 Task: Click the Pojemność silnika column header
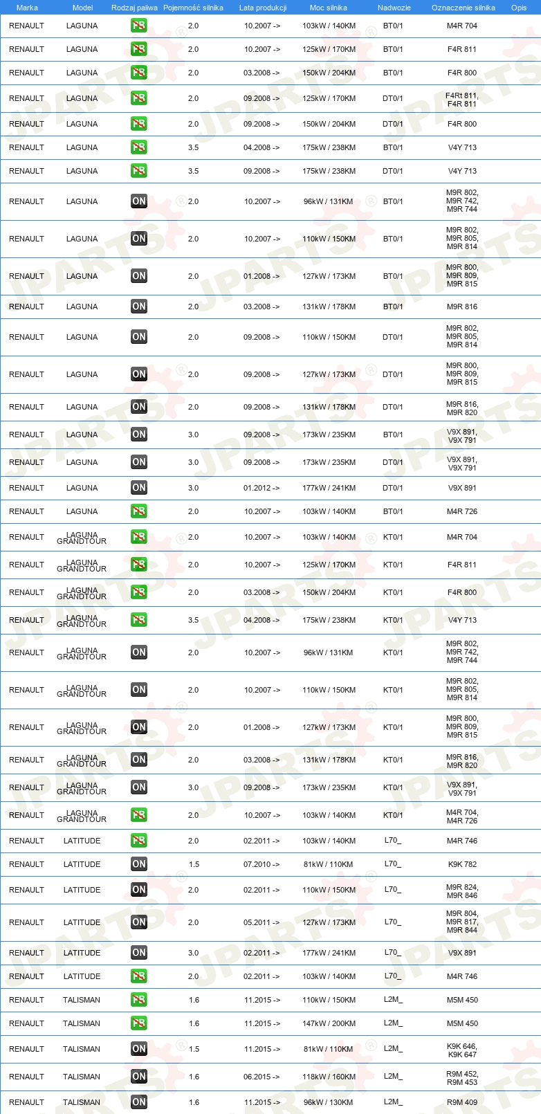point(193,8)
